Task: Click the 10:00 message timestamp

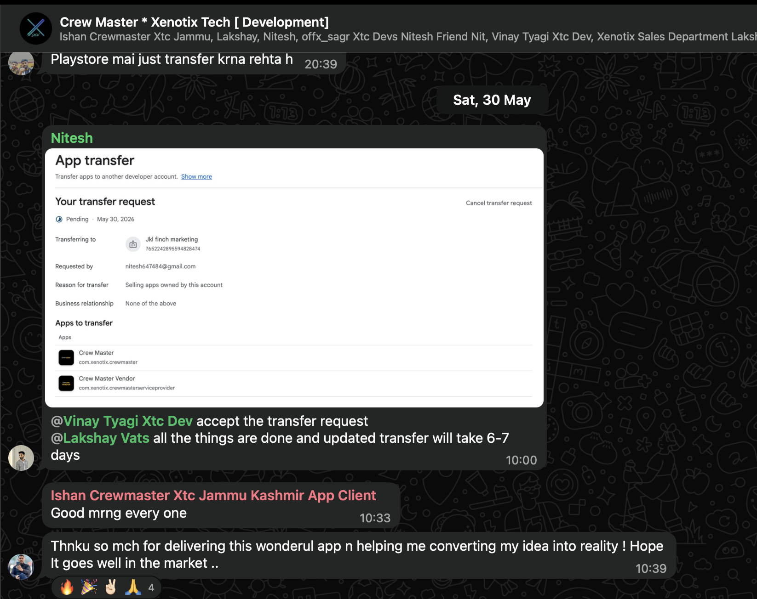Action: [521, 460]
